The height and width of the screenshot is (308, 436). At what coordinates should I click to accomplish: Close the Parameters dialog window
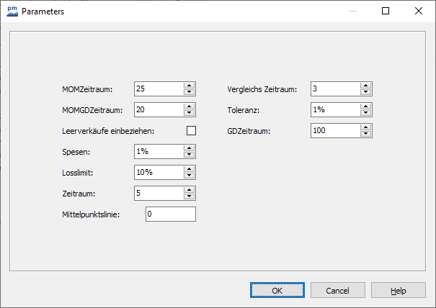pyautogui.click(x=419, y=11)
